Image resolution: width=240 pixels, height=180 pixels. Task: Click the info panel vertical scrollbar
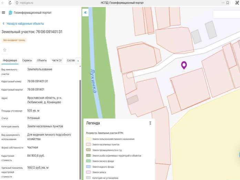pos(80,129)
